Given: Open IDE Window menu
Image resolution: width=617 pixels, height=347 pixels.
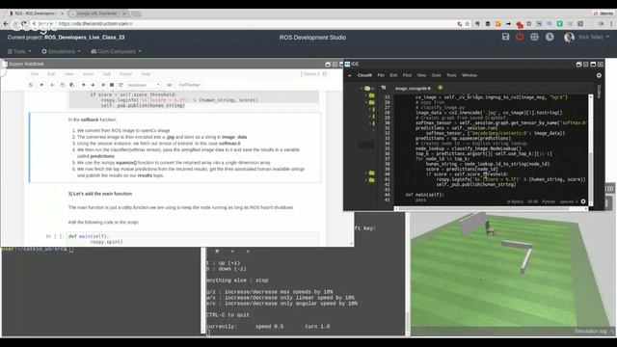Looking at the screenshot, I should pyautogui.click(x=469, y=75).
